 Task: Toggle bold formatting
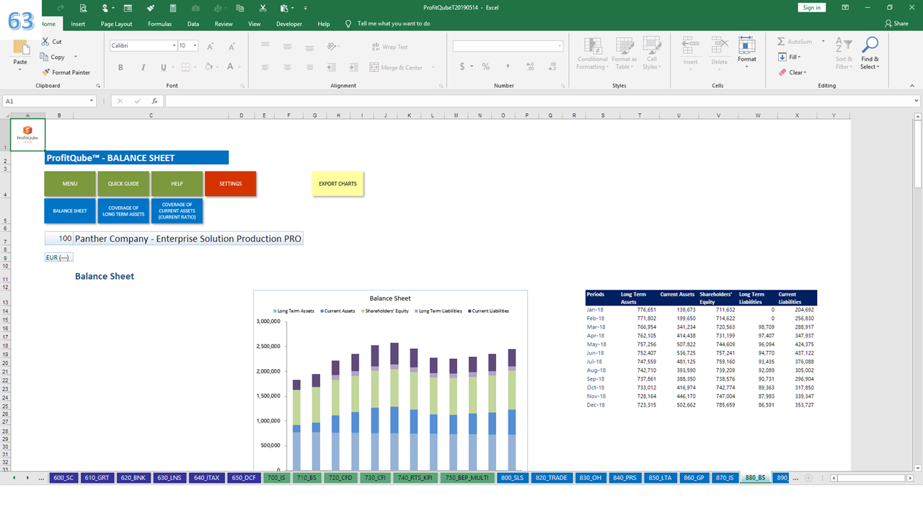coord(120,67)
